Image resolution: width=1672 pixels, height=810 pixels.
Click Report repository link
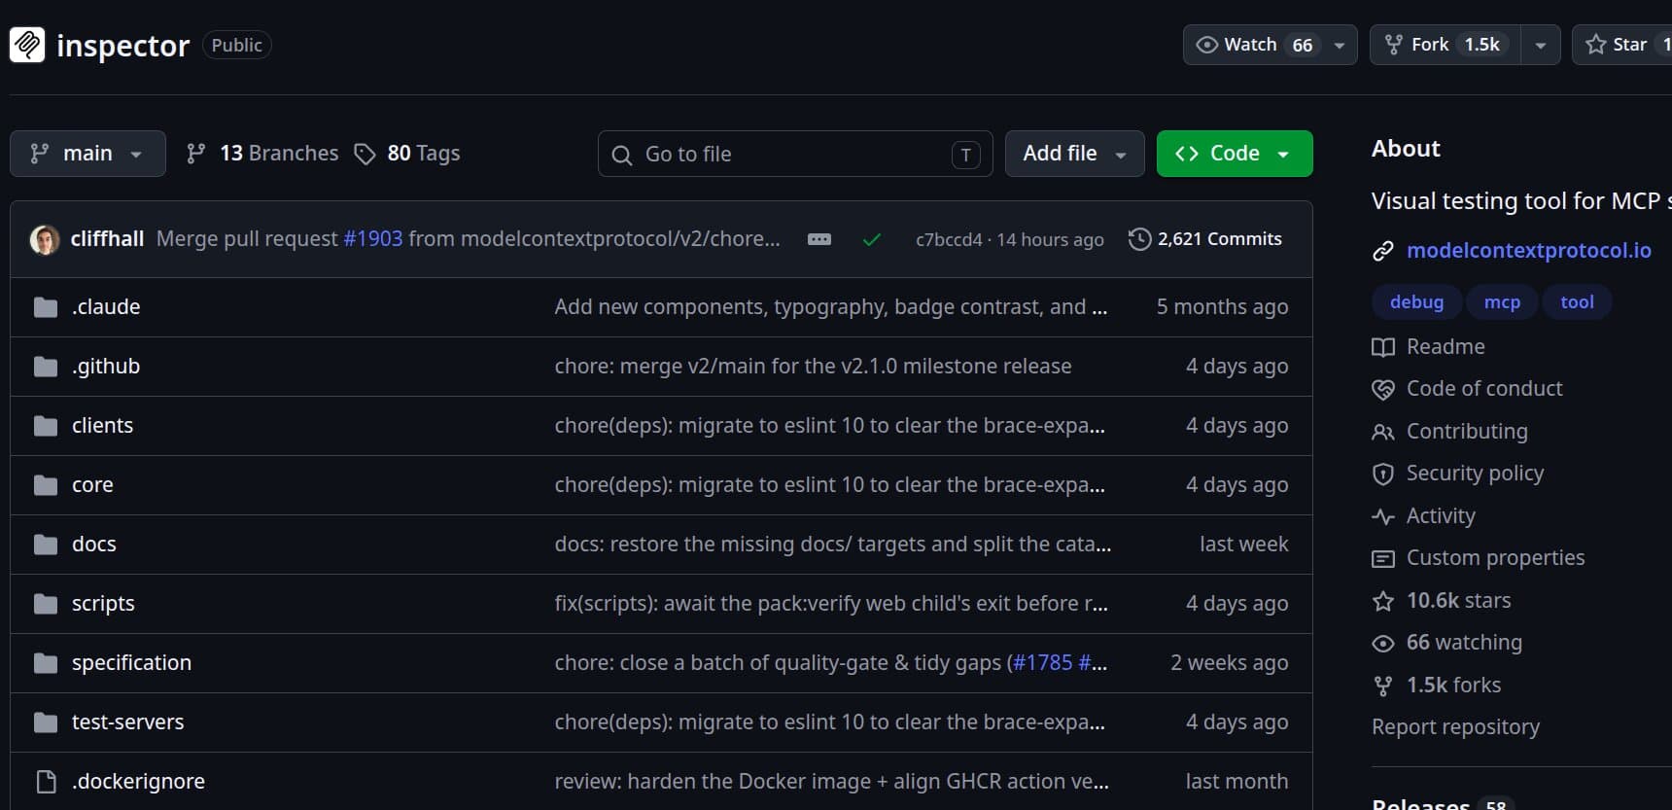pyautogui.click(x=1455, y=727)
